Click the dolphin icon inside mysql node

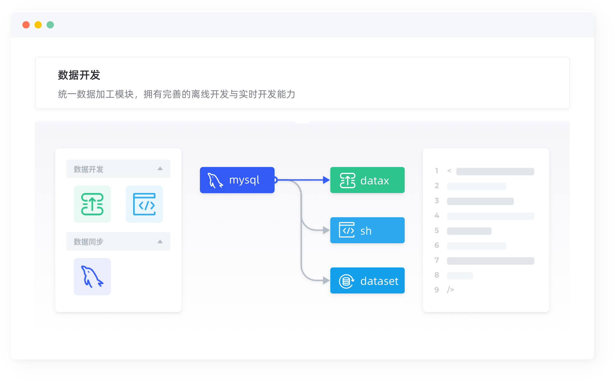[215, 180]
